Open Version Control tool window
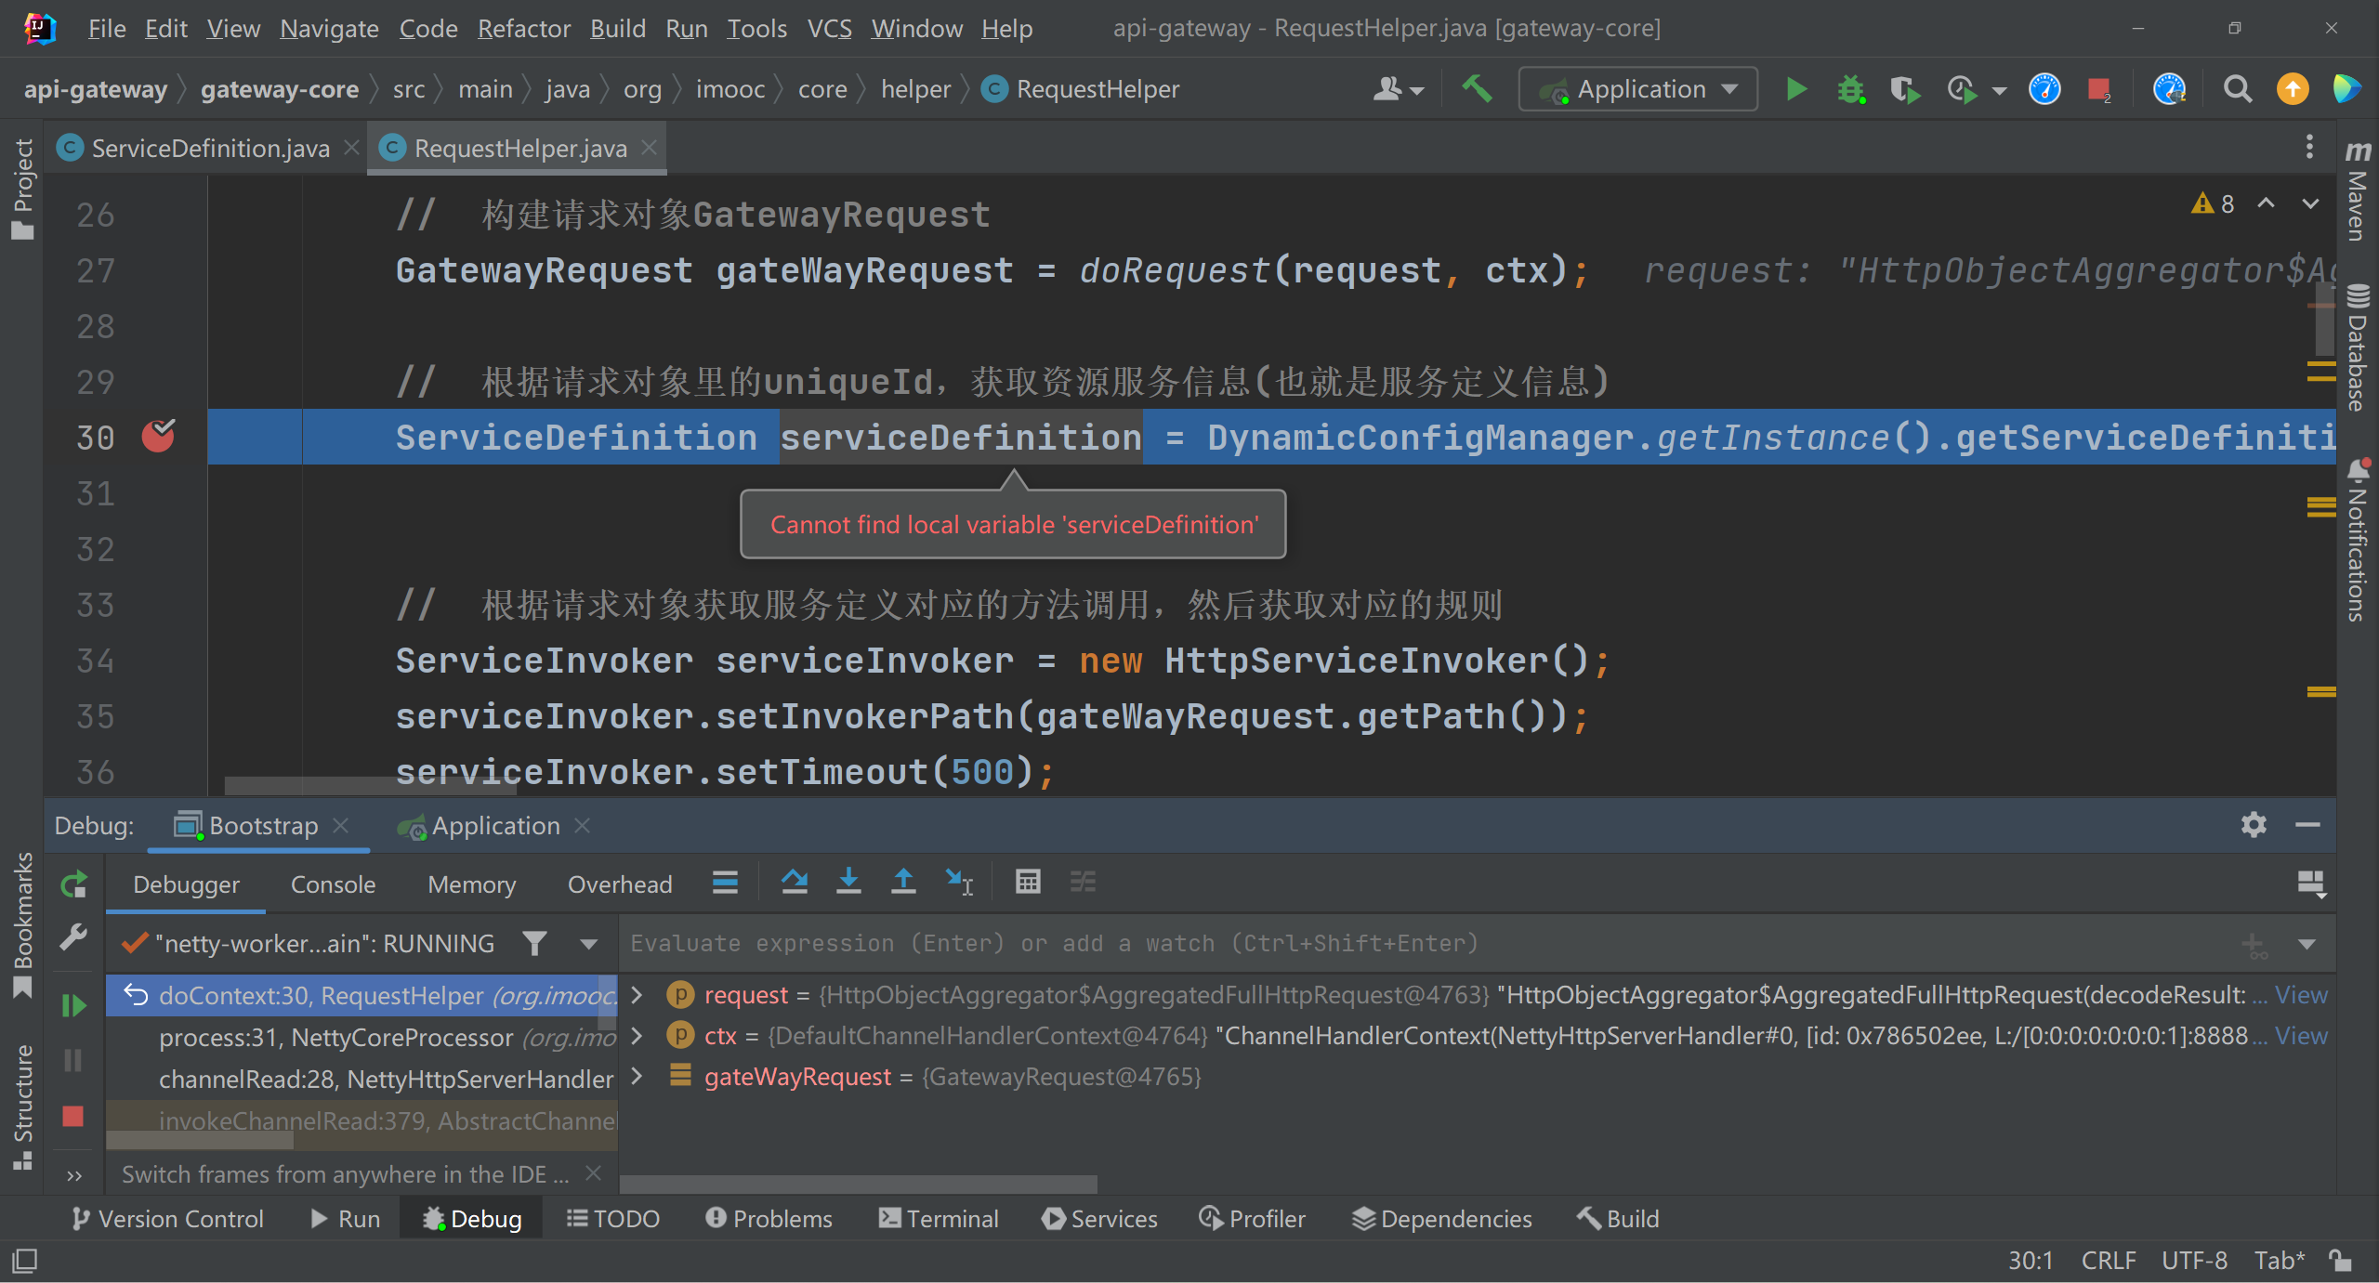 tap(167, 1219)
